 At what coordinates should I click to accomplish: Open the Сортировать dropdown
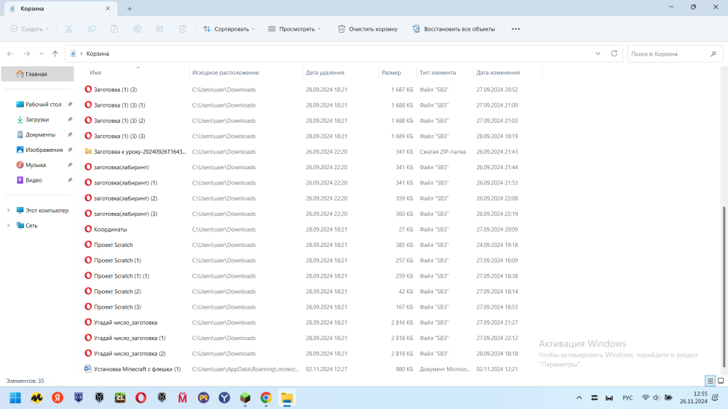(x=229, y=29)
